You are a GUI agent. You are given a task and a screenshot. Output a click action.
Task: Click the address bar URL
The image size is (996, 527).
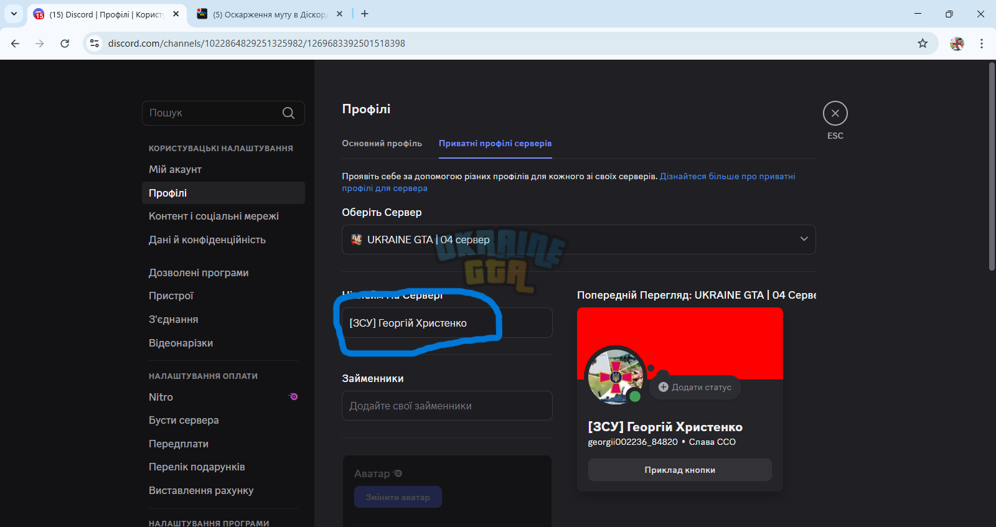tap(256, 44)
